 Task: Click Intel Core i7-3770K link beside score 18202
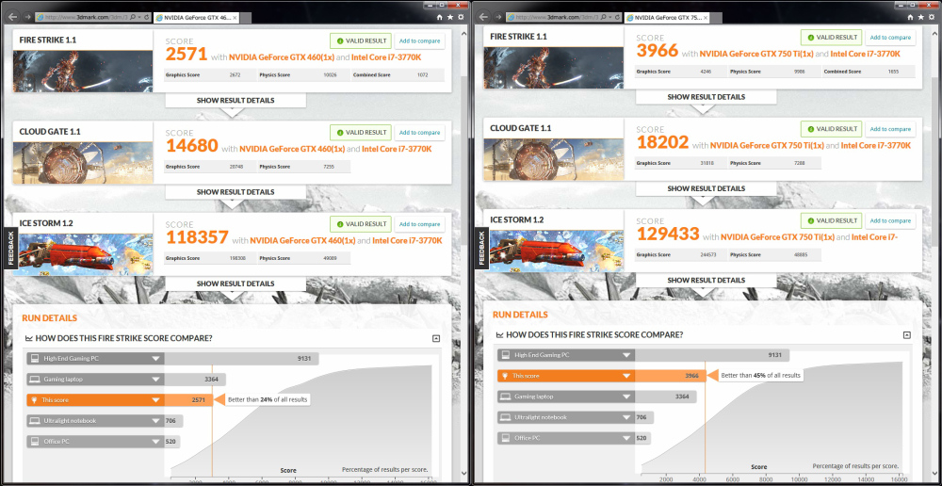[x=876, y=145]
